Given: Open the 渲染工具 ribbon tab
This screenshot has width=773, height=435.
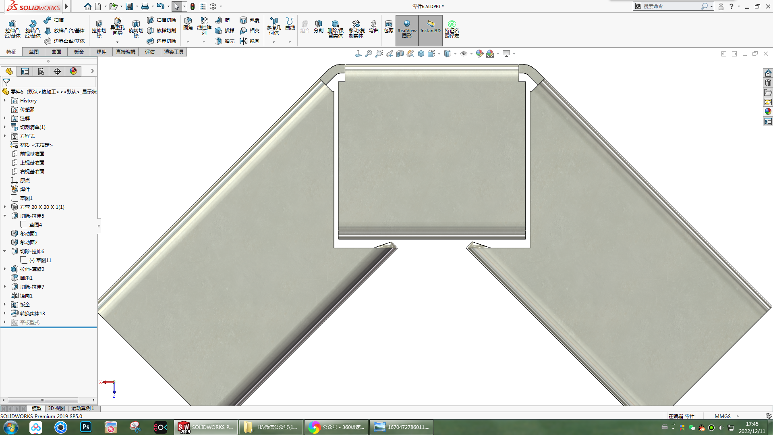Looking at the screenshot, I should (x=174, y=52).
